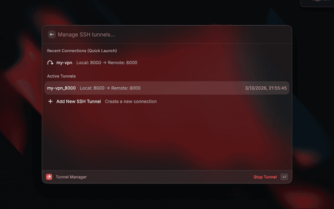Click the Tunnel Manager label in footer
Image resolution: width=334 pixels, height=209 pixels.
(x=71, y=177)
